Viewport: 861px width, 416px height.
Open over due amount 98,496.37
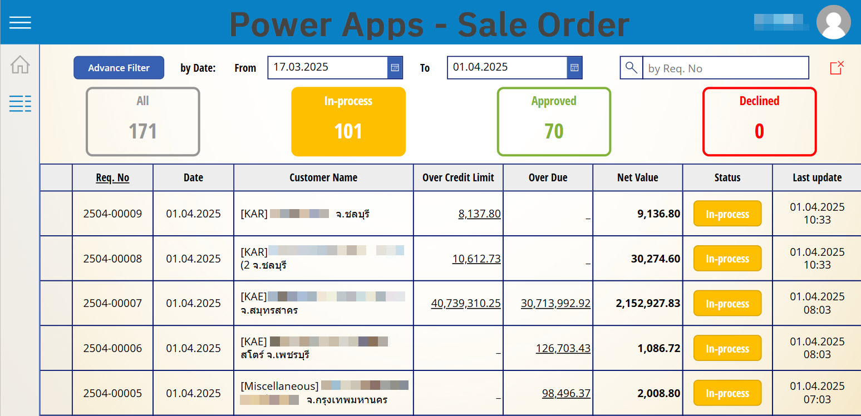click(x=566, y=393)
